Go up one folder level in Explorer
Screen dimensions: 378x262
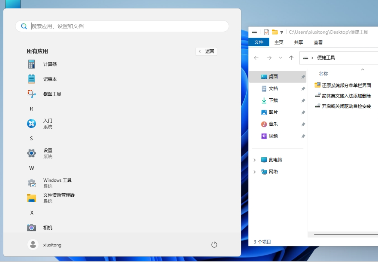coord(291,58)
